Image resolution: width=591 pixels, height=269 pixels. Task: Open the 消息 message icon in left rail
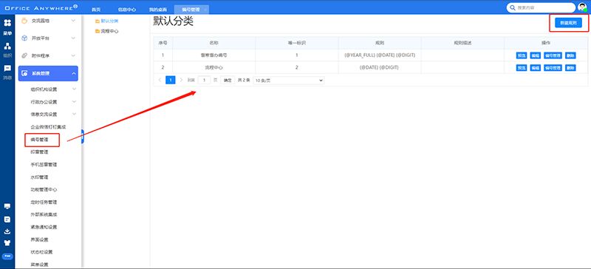click(7, 69)
